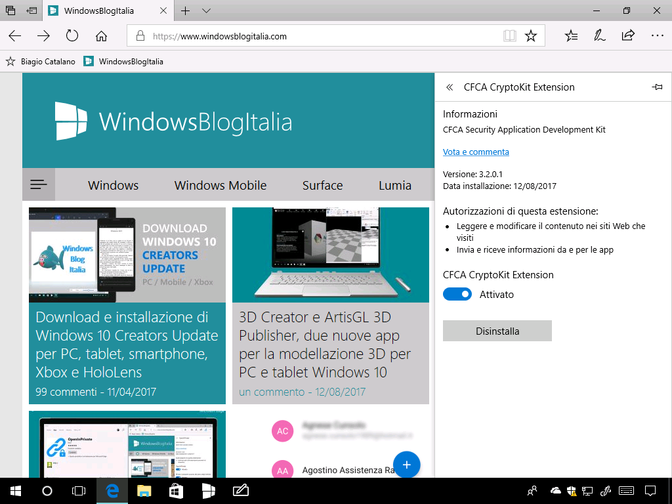Open Add notes pen tool
Image resolution: width=672 pixels, height=504 pixels.
(600, 36)
